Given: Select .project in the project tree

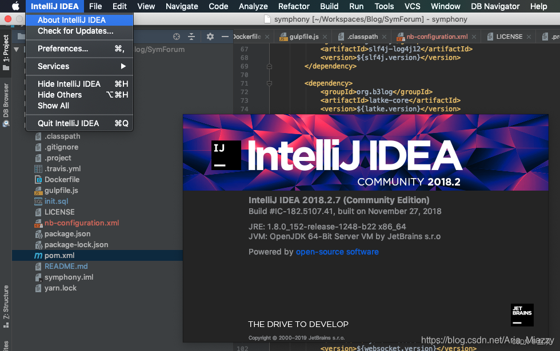Looking at the screenshot, I should click(x=58, y=158).
